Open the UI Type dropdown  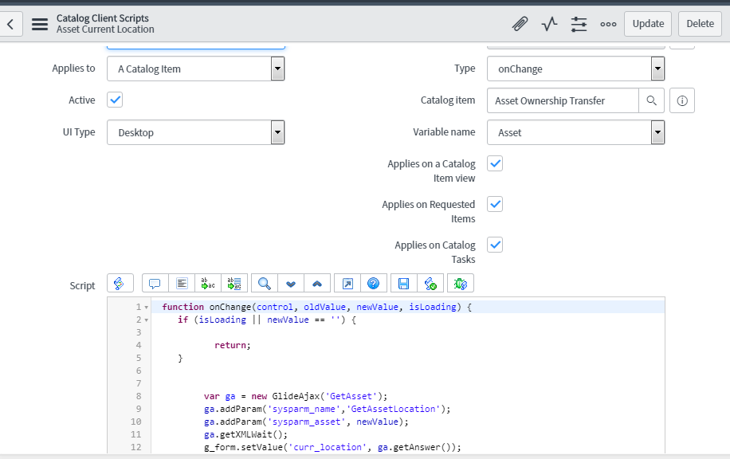click(195, 132)
